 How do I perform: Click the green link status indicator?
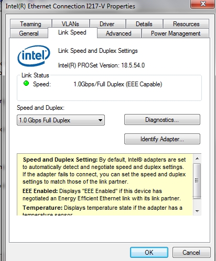26,84
